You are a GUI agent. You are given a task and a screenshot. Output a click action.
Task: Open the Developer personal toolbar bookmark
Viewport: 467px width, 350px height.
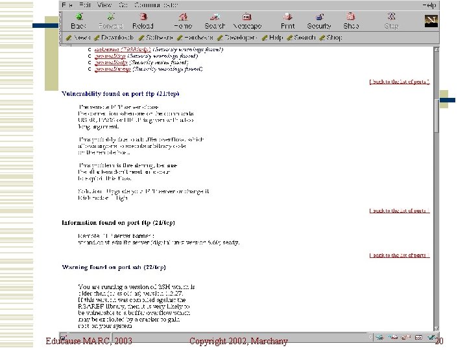click(237, 38)
